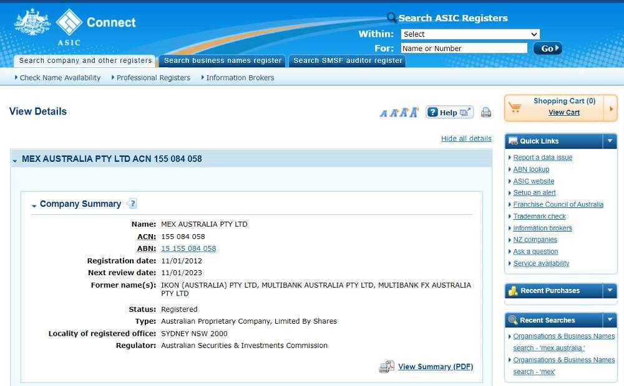Image resolution: width=624 pixels, height=386 pixels.
Task: Click the ABN 15 155 084 058 link
Action: click(x=188, y=248)
